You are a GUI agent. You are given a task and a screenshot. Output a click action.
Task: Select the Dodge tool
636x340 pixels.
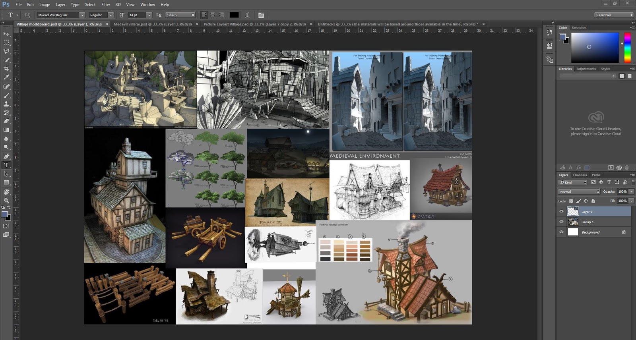(6, 147)
